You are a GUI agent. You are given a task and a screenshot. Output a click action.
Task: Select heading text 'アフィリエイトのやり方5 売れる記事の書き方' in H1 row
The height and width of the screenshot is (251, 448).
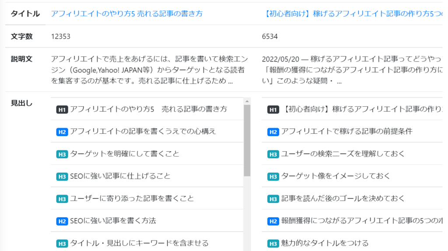pyautogui.click(x=149, y=109)
